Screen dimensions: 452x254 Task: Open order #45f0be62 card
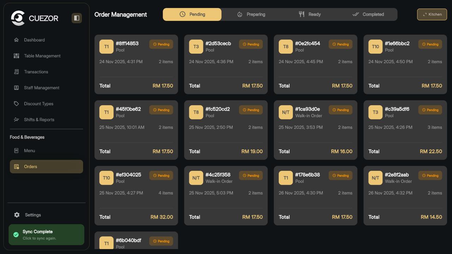tap(136, 130)
